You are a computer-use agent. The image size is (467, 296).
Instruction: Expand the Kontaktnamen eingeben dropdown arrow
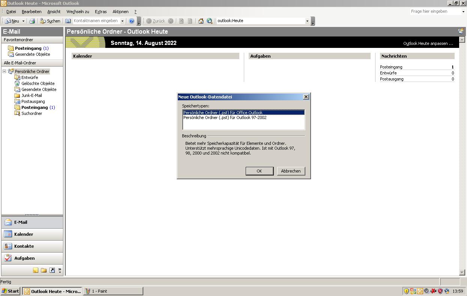tap(123, 21)
